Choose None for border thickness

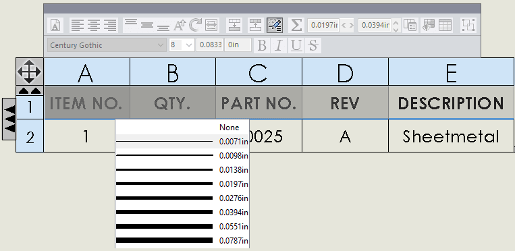click(182, 128)
